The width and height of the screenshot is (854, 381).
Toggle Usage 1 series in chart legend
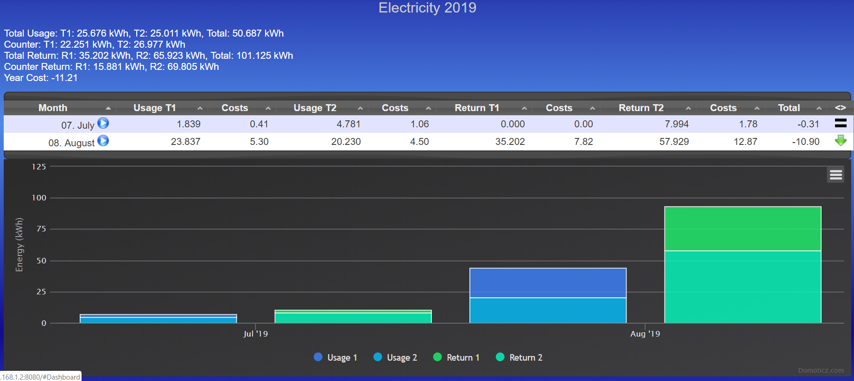click(x=335, y=357)
